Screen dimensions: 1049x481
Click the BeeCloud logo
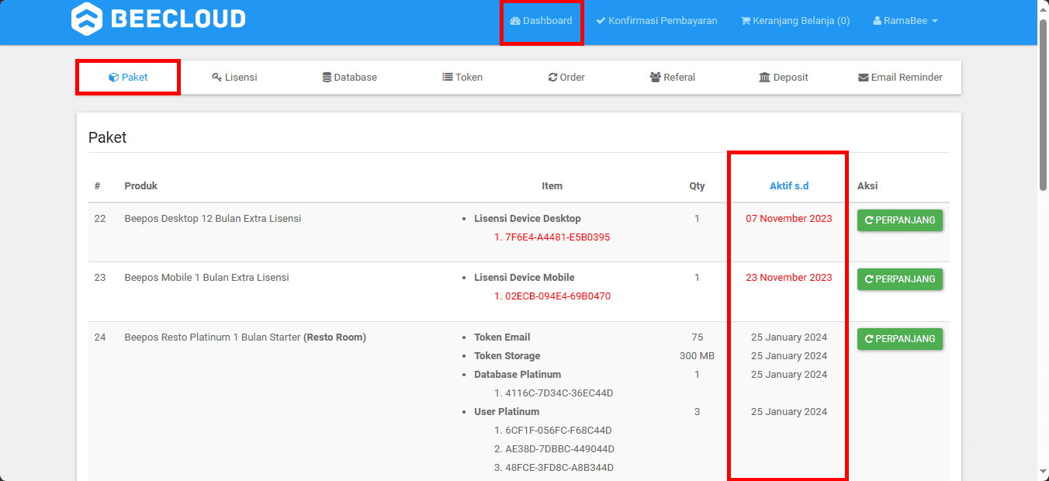pos(158,19)
